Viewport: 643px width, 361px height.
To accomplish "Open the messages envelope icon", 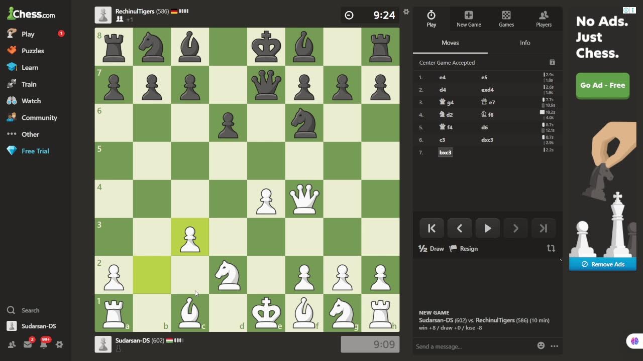I will (28, 344).
